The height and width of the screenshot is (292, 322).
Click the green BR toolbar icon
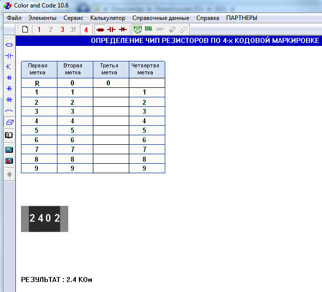pyautogui.click(x=148, y=29)
